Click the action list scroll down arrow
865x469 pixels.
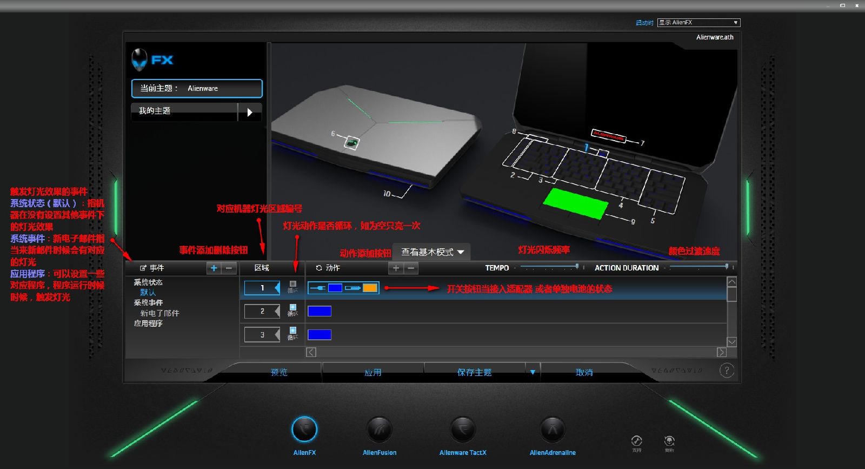(x=732, y=342)
